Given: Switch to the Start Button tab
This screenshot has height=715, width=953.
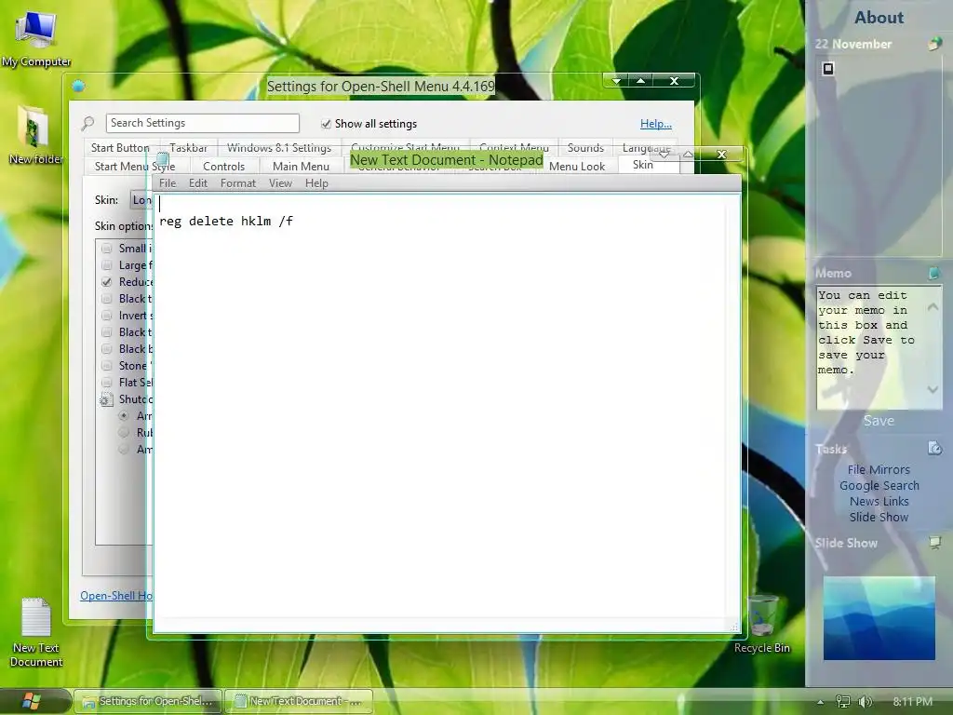Looking at the screenshot, I should point(120,148).
